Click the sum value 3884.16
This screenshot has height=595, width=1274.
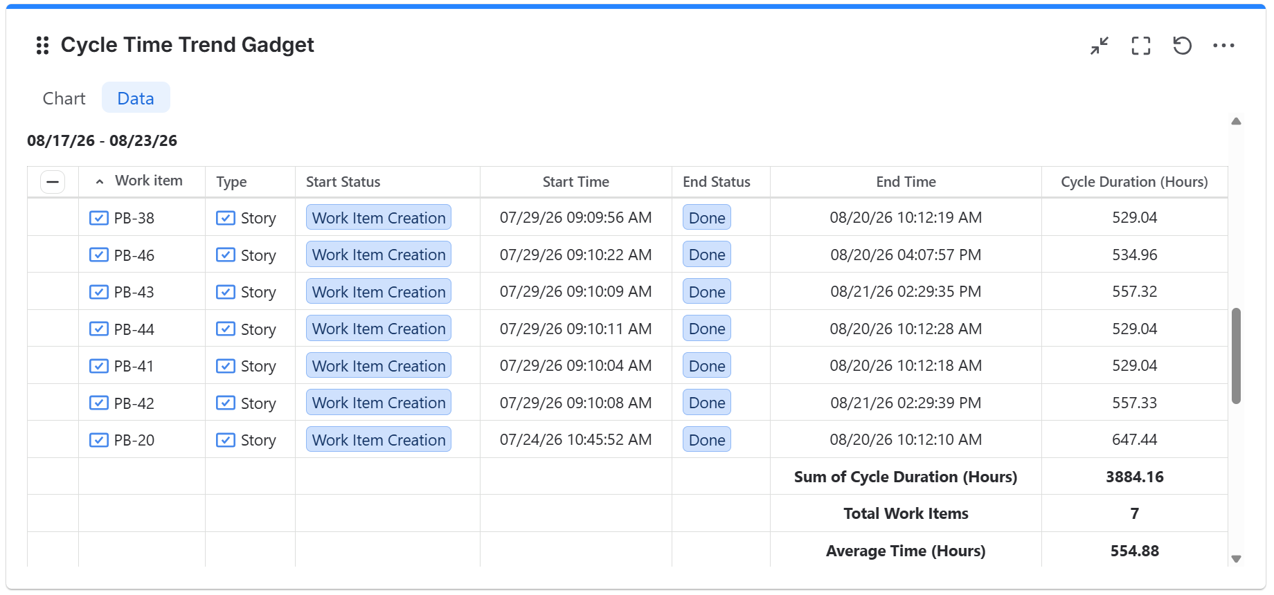click(x=1134, y=477)
